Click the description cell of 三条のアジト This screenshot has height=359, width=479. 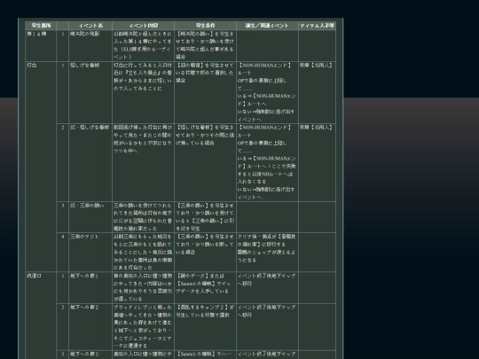point(144,252)
